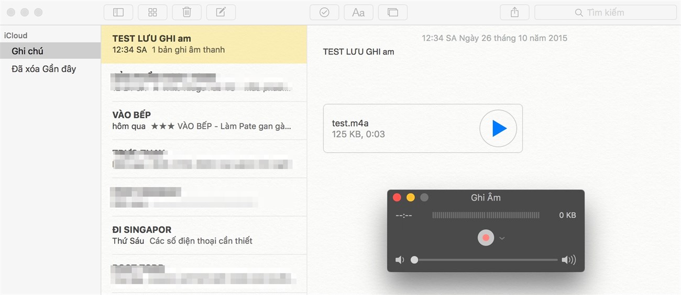Play the test.m4a audio attachment
Image resolution: width=681 pixels, height=295 pixels.
[x=498, y=128]
